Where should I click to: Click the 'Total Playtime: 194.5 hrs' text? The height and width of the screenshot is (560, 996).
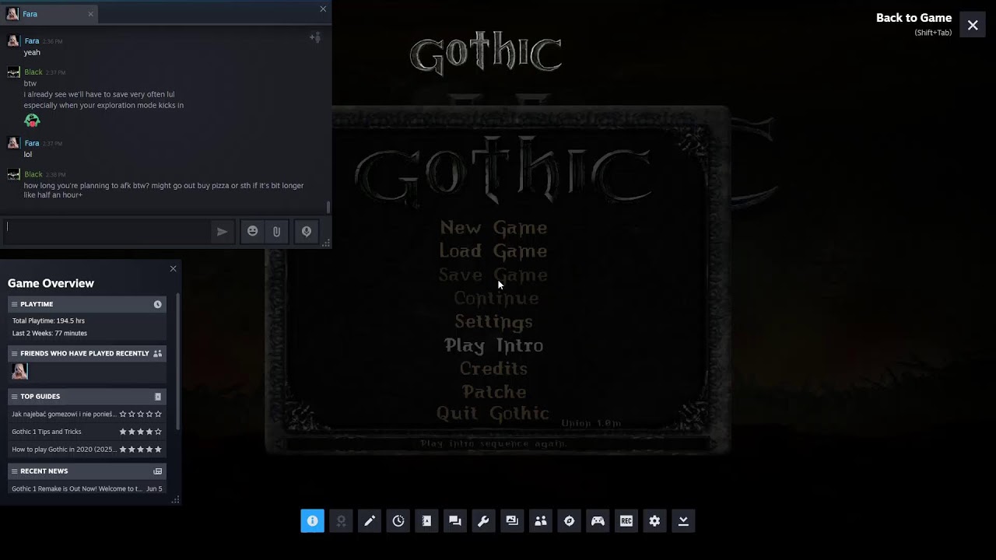(x=48, y=320)
